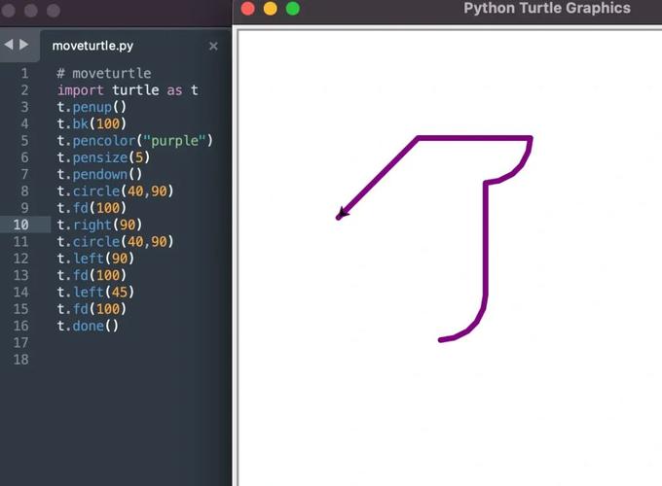Place cursor in '# moveturtle' comment
The width and height of the screenshot is (662, 486).
point(104,73)
